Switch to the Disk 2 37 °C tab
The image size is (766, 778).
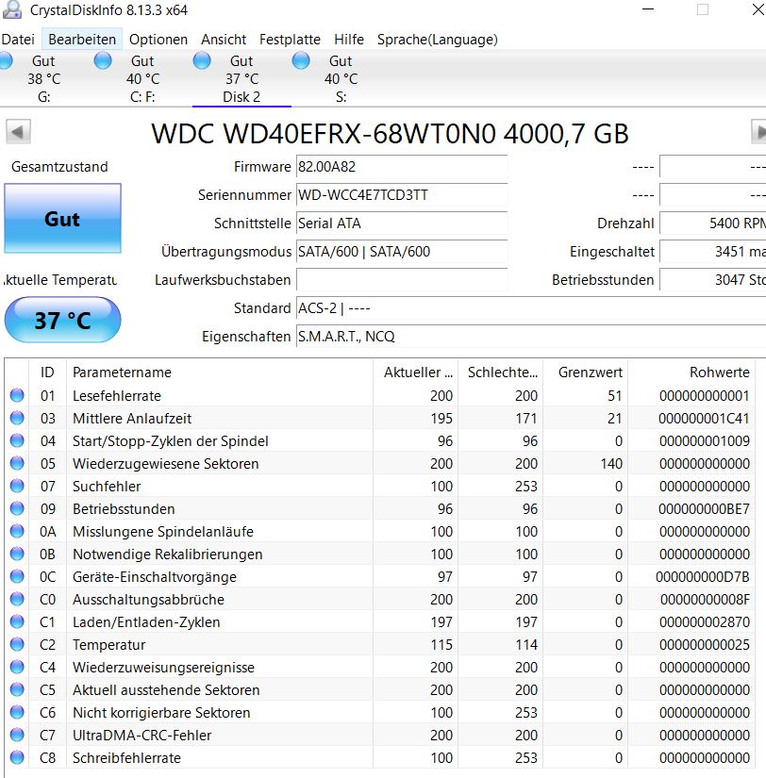[241, 78]
